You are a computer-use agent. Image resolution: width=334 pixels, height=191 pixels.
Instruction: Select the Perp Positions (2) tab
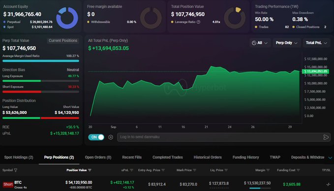[59, 157]
